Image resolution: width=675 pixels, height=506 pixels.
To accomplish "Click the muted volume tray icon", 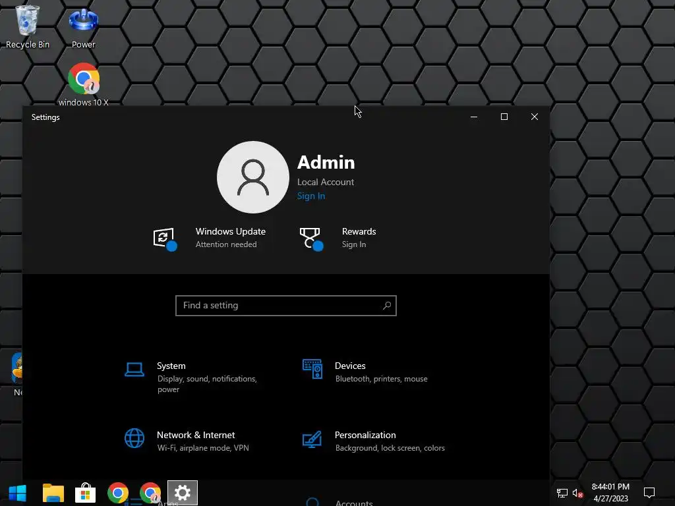I will tap(577, 493).
